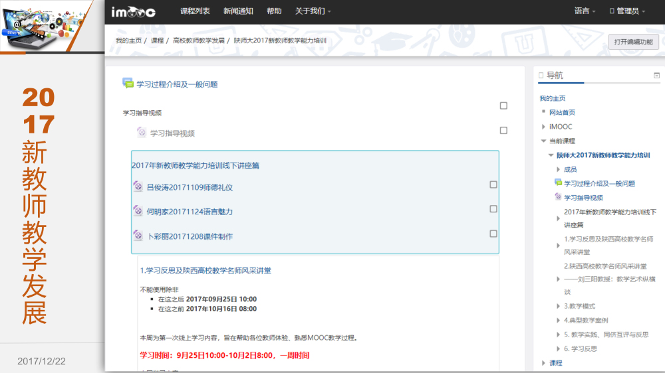Click the 打开编辑功能 button
This screenshot has height=373, width=665.
[633, 42]
